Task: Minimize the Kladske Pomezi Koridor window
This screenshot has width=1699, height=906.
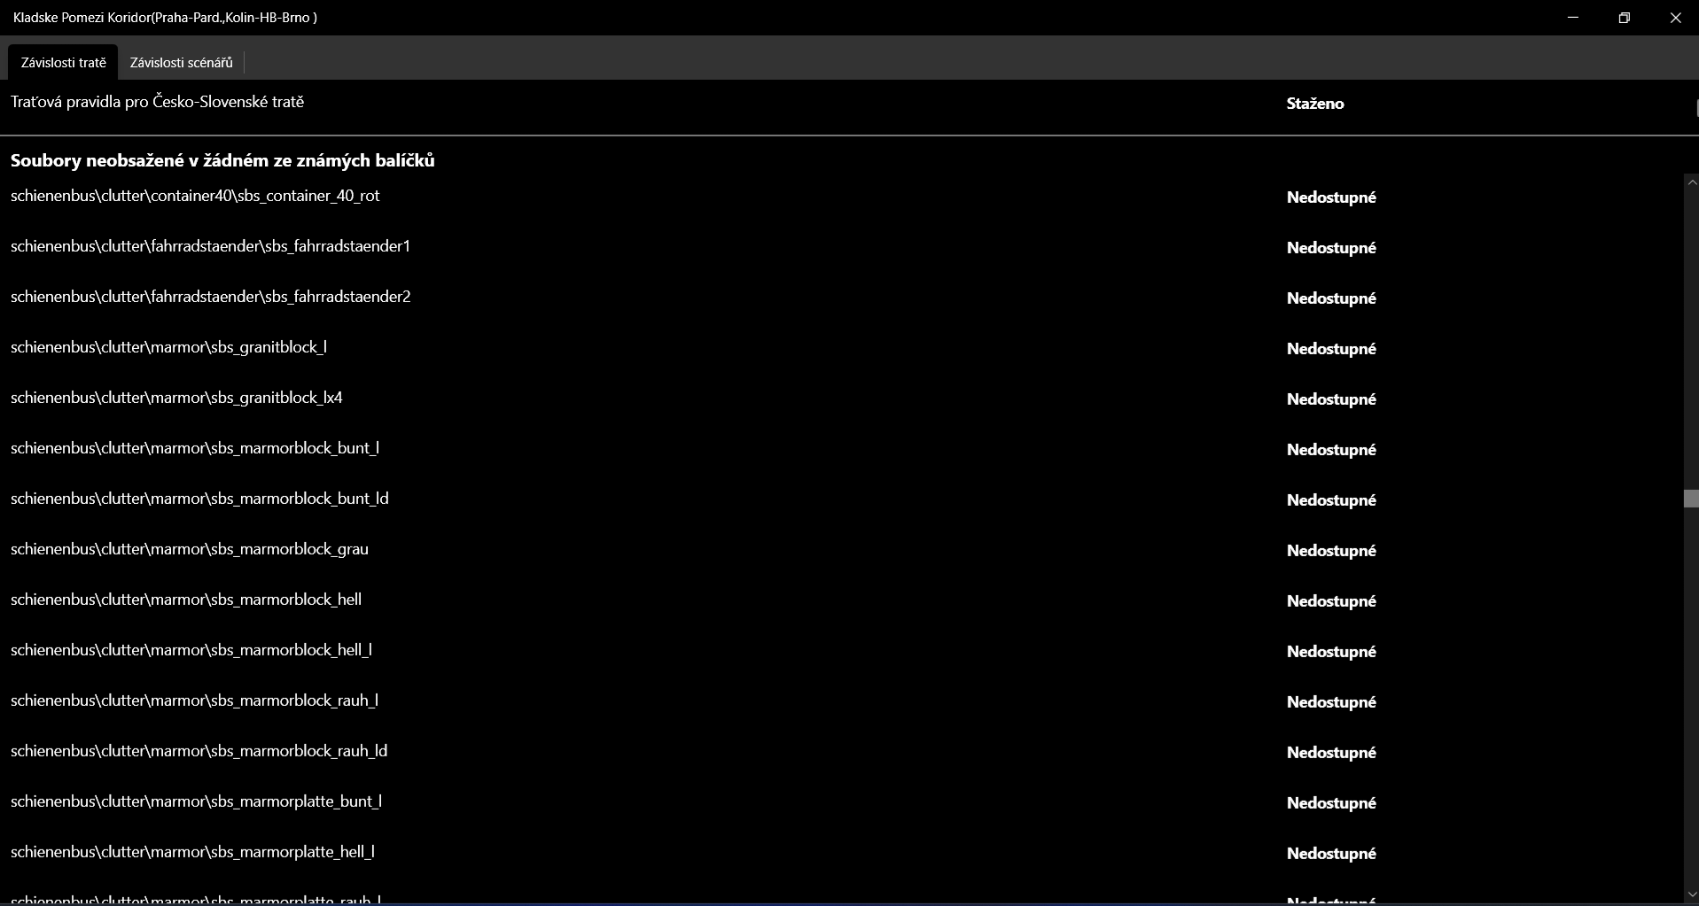Action: click(1573, 18)
